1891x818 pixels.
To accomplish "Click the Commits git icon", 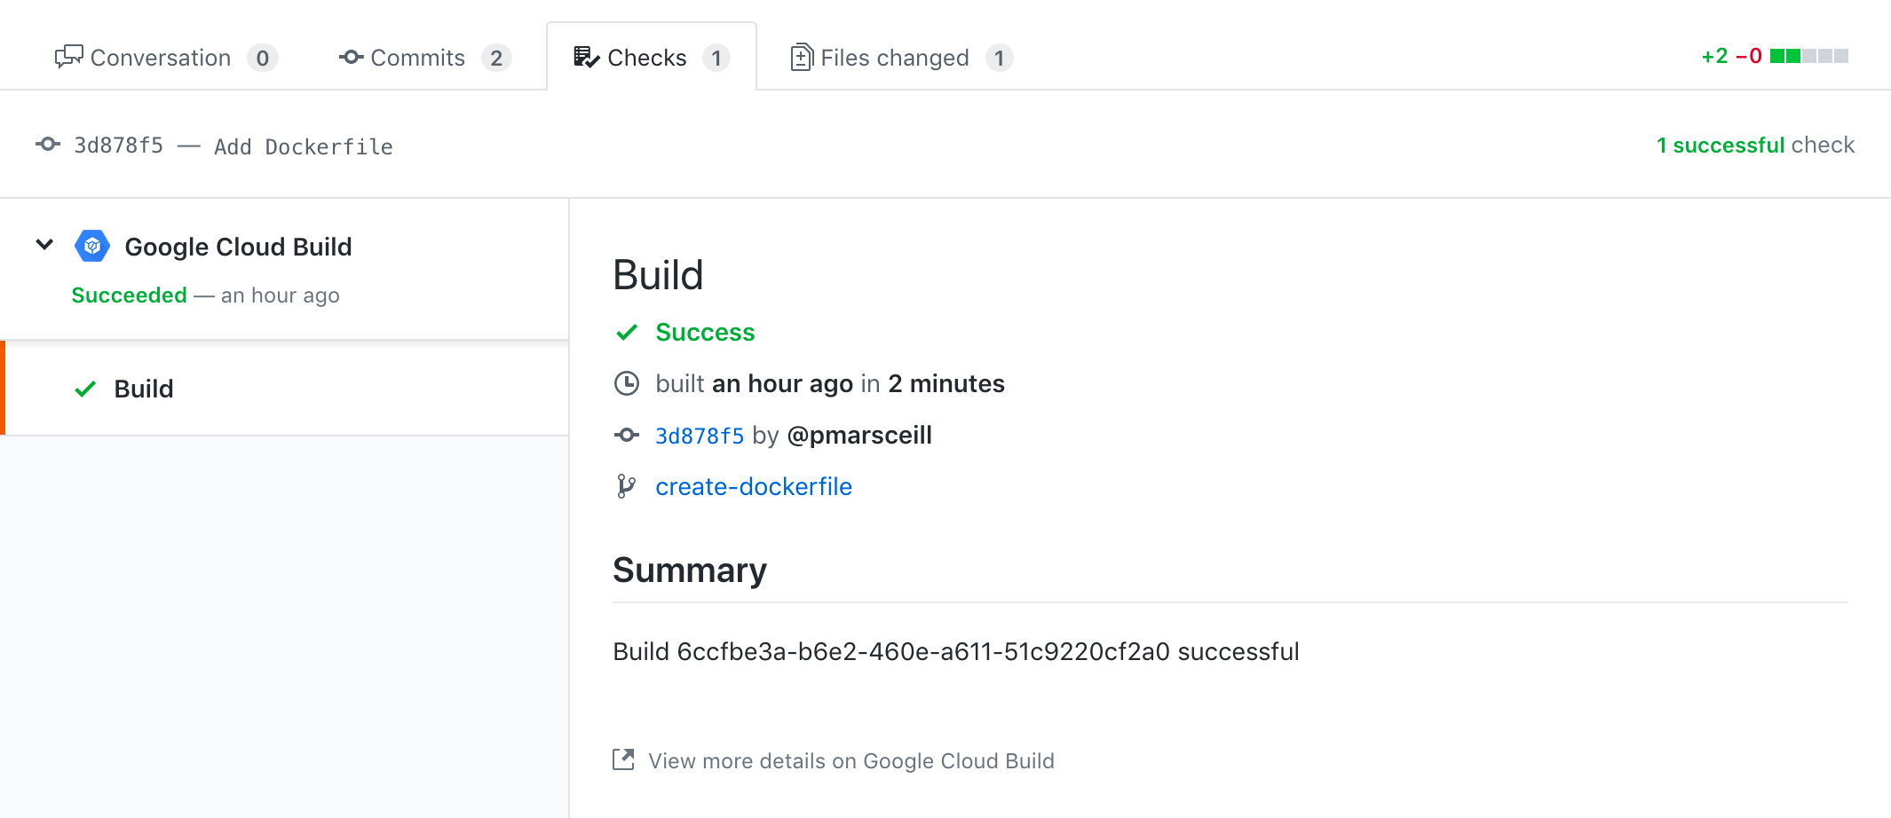I will click(x=352, y=56).
